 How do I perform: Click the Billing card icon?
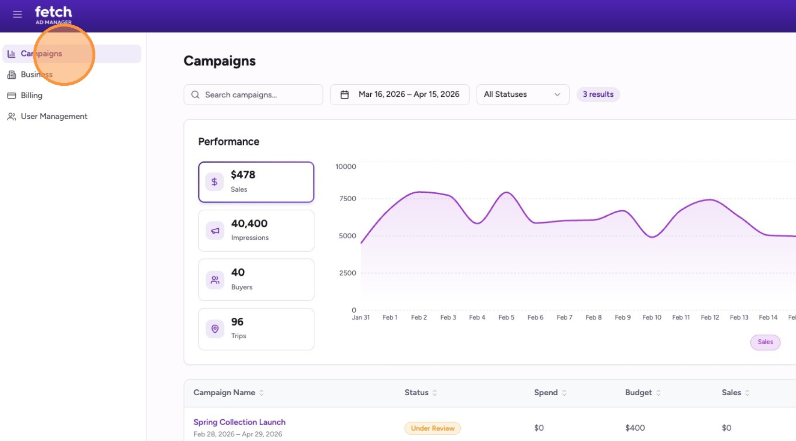(12, 95)
